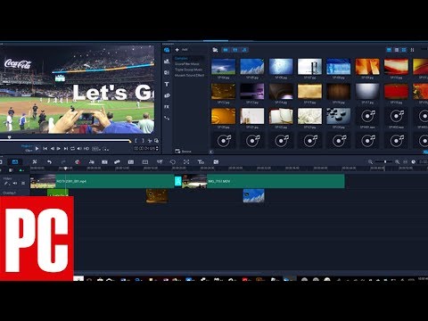The width and height of the screenshot is (428, 321).
Task: Open the Customize Toolbar tool
Action: click(x=35, y=161)
